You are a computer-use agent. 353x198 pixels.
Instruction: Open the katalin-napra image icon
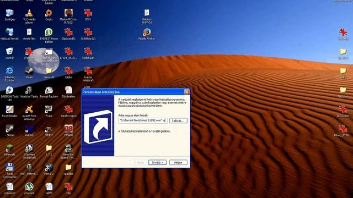coord(68,109)
